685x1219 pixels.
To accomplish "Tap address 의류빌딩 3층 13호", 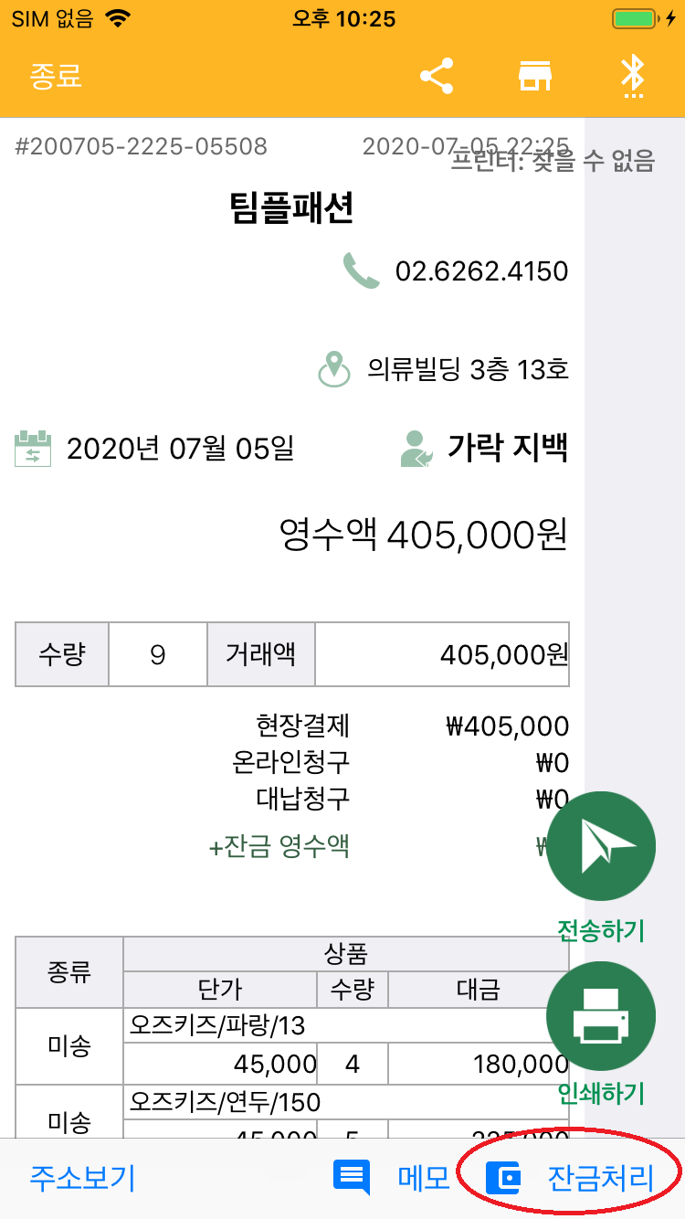I will (468, 369).
